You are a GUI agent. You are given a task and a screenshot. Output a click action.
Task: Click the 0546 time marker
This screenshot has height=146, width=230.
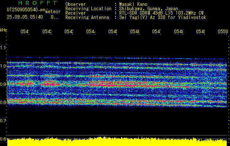pyautogui.click(x=135, y=31)
